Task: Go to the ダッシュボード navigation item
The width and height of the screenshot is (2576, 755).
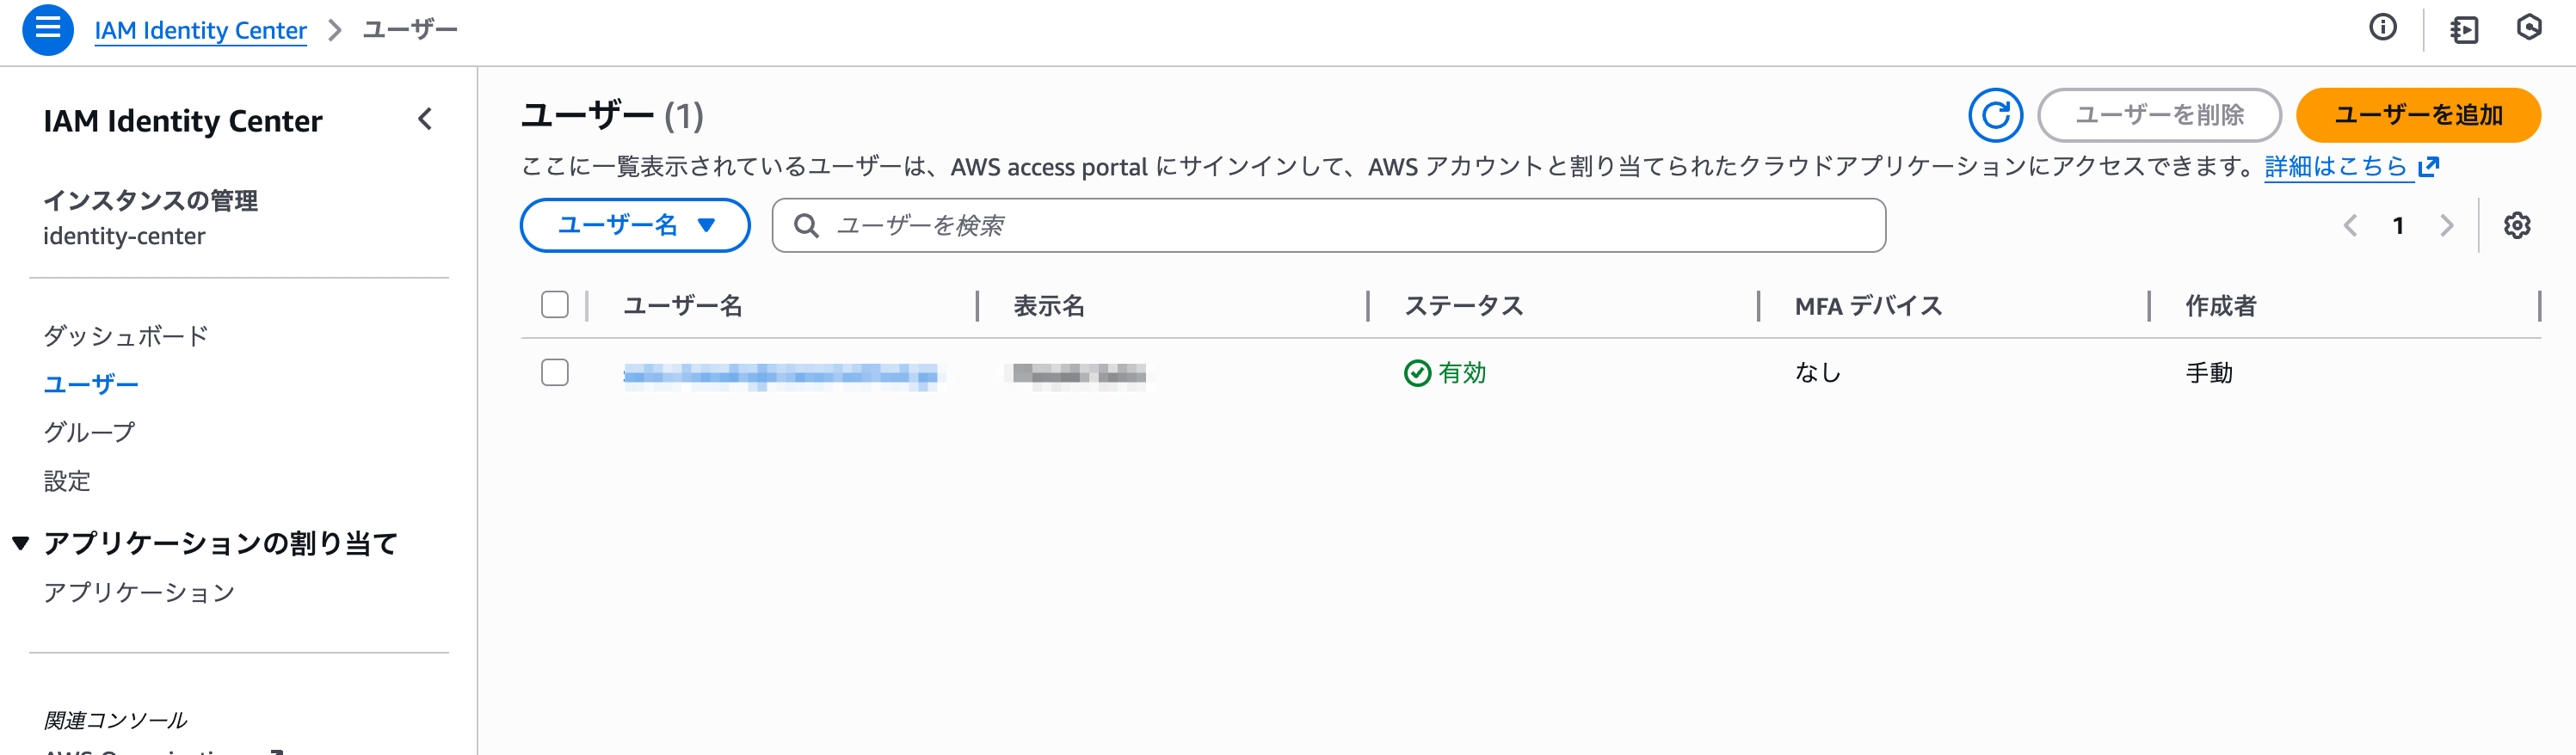Action: 124,335
